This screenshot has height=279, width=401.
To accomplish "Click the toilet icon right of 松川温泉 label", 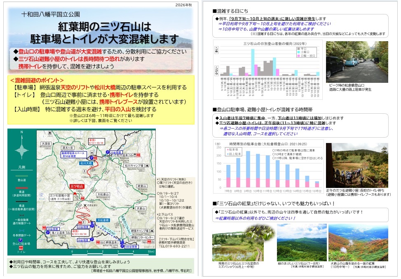I will pyautogui.click(x=138, y=155).
